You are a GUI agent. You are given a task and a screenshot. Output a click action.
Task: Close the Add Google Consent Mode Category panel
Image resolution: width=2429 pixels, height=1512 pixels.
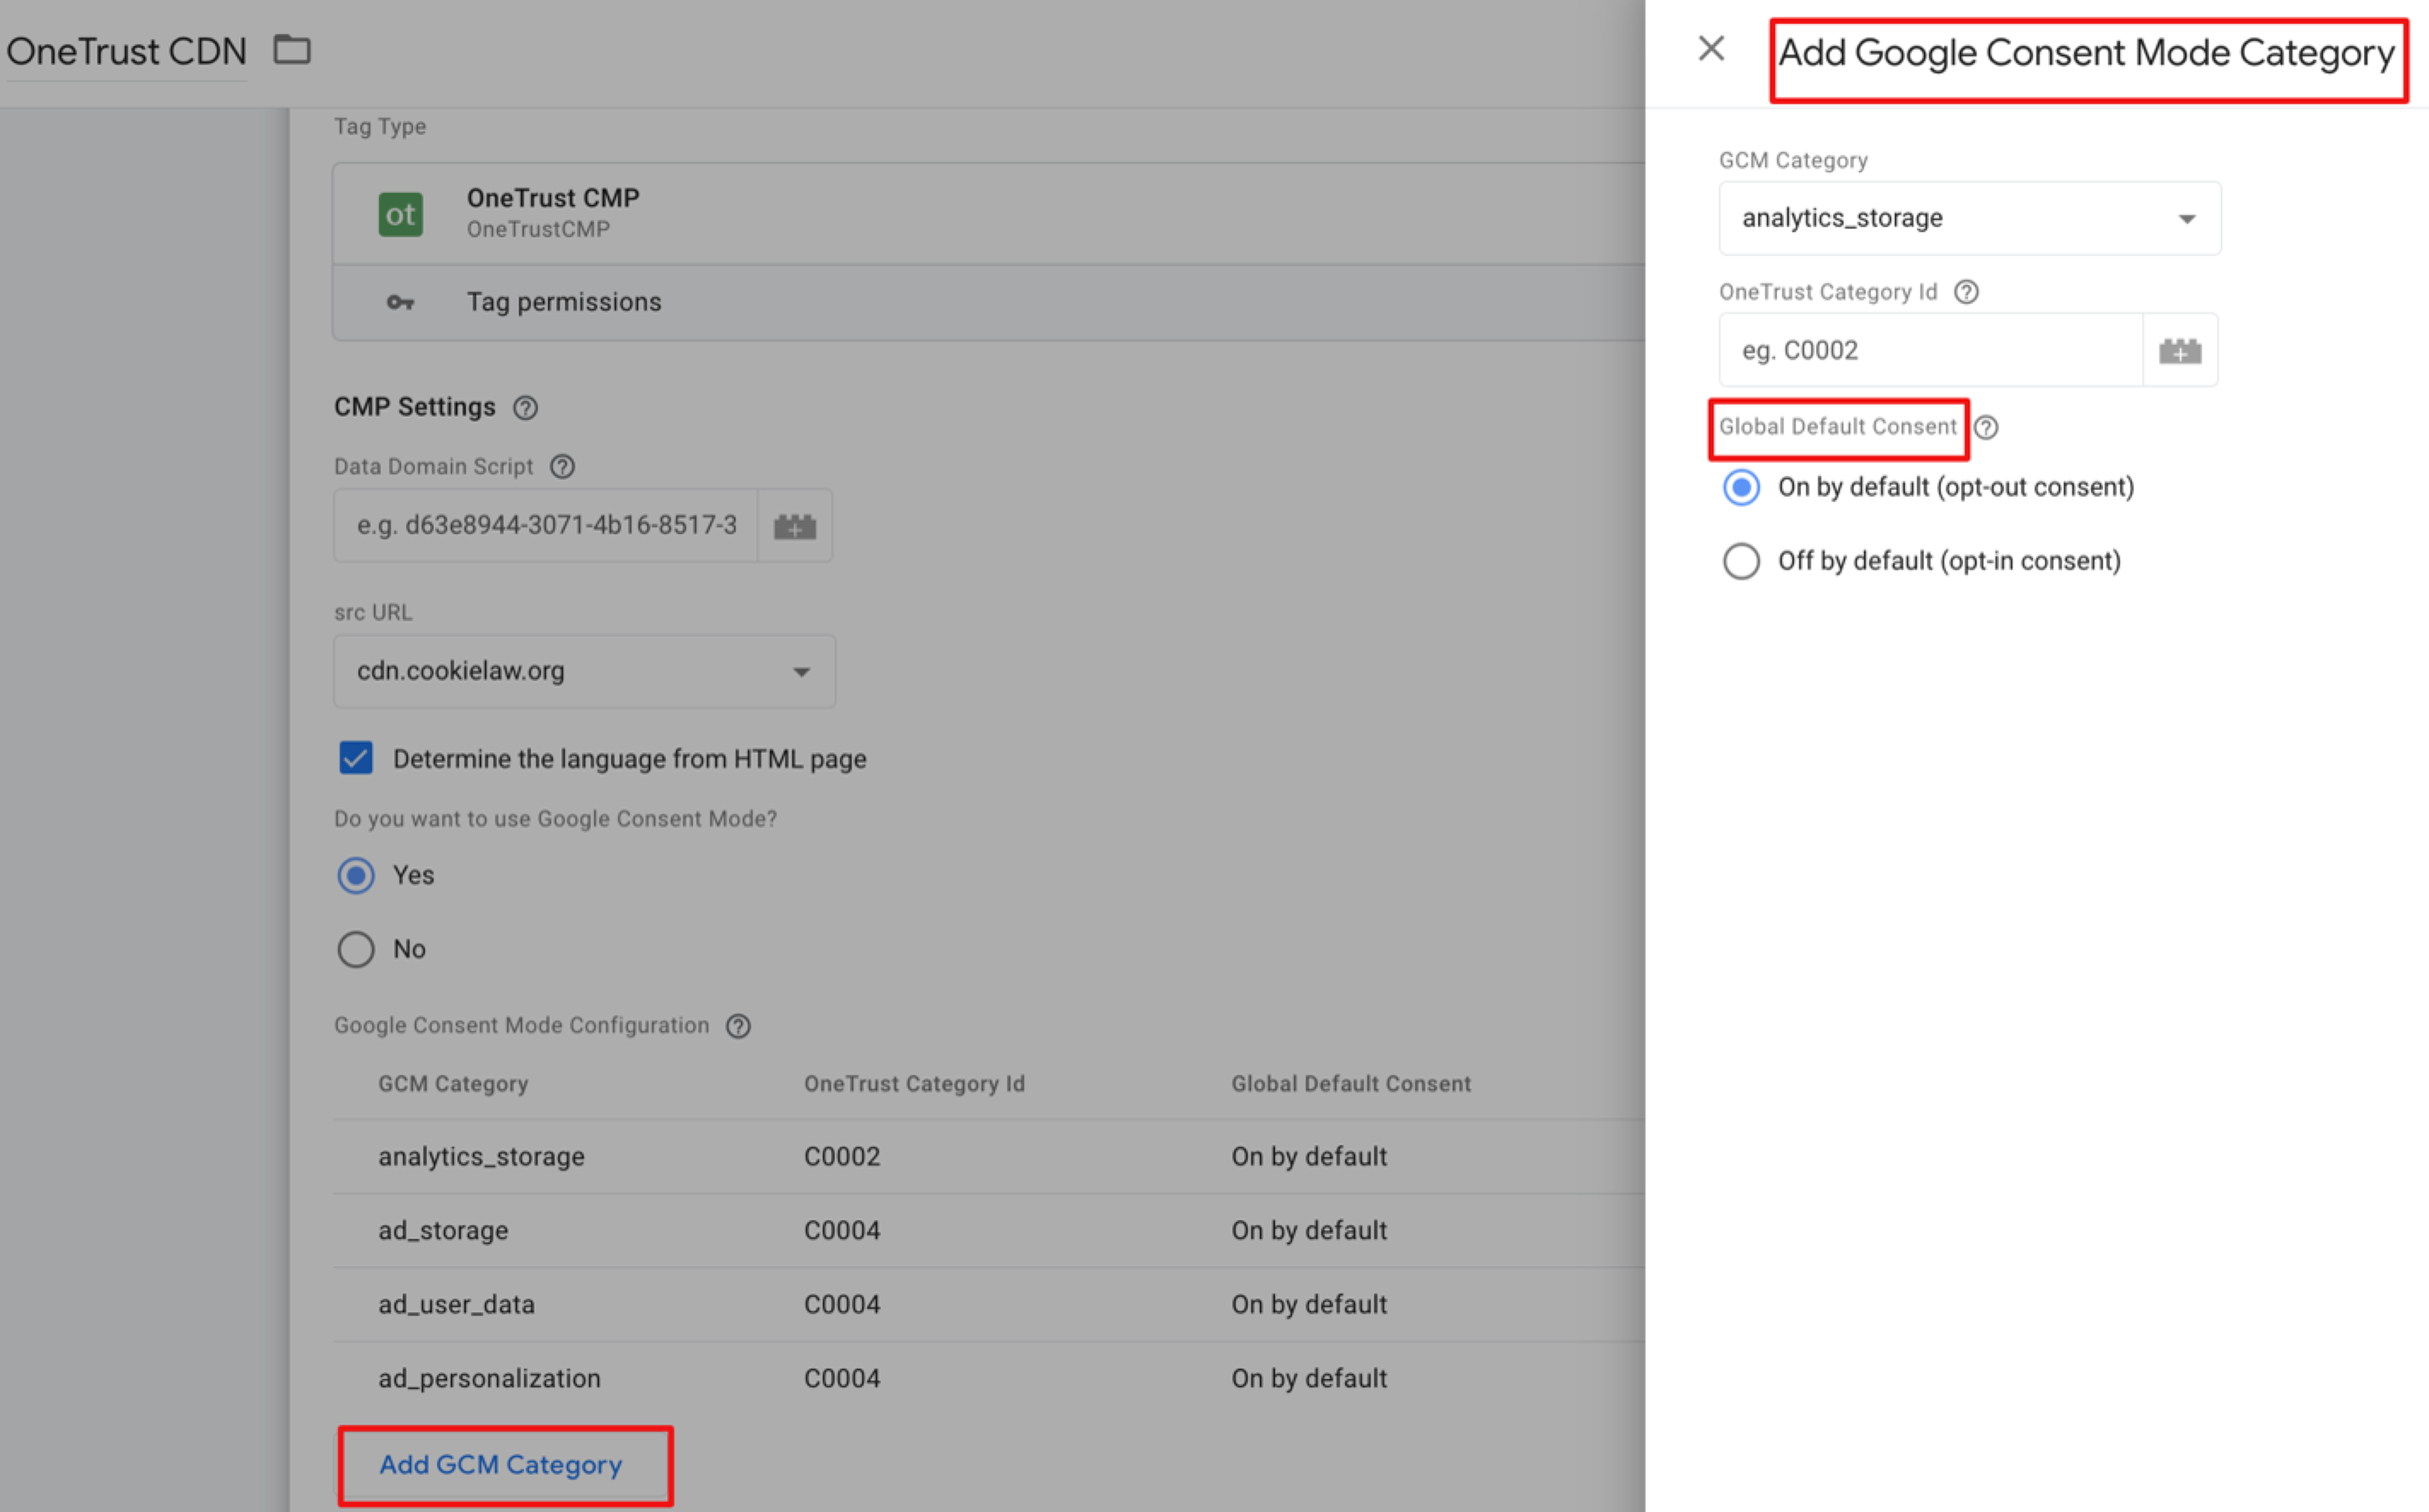click(1711, 48)
